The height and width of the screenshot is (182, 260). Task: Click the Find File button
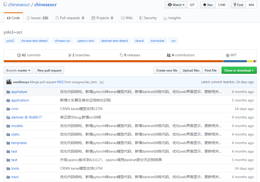point(211,70)
